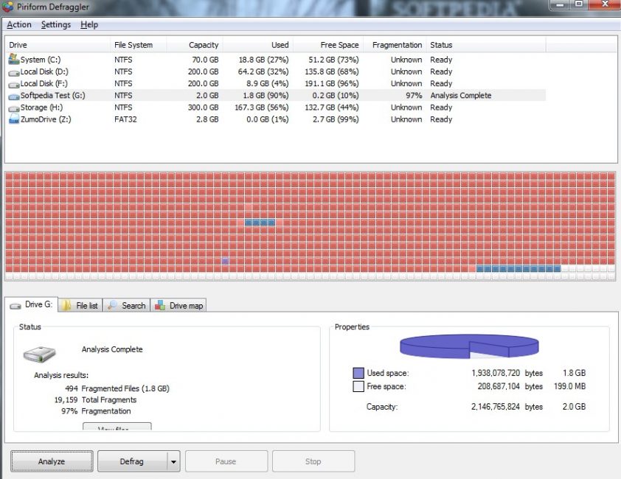Click the 97% fragmentation cell for G:
The width and height of the screenshot is (621, 479).
pyautogui.click(x=414, y=95)
